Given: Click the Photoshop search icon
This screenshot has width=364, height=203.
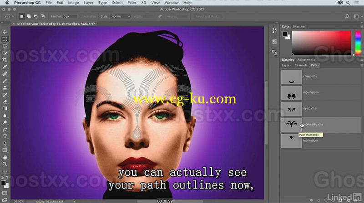Looking at the screenshot, I should coord(347,16).
